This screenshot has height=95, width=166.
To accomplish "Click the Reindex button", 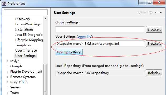I will coord(154,73).
